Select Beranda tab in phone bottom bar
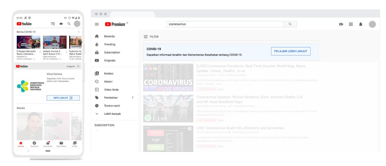Viewport: 386px width, 166px height. point(21,144)
